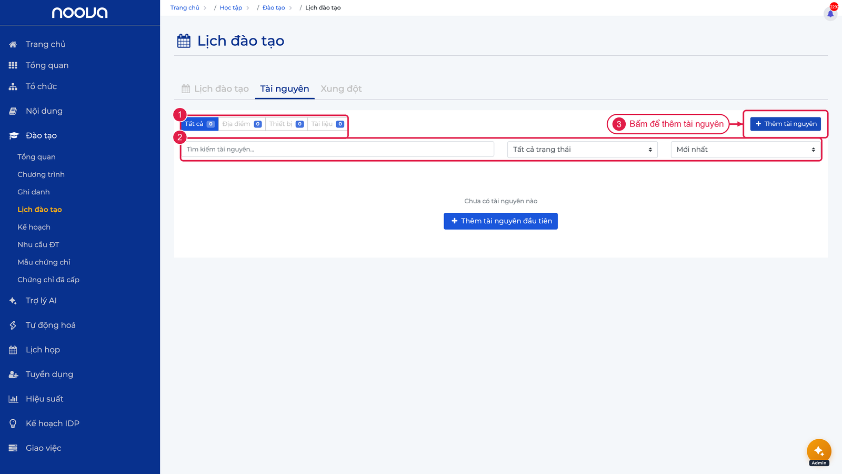Click the Hiệu suất chart icon
This screenshot has width=842, height=474.
(x=13, y=399)
